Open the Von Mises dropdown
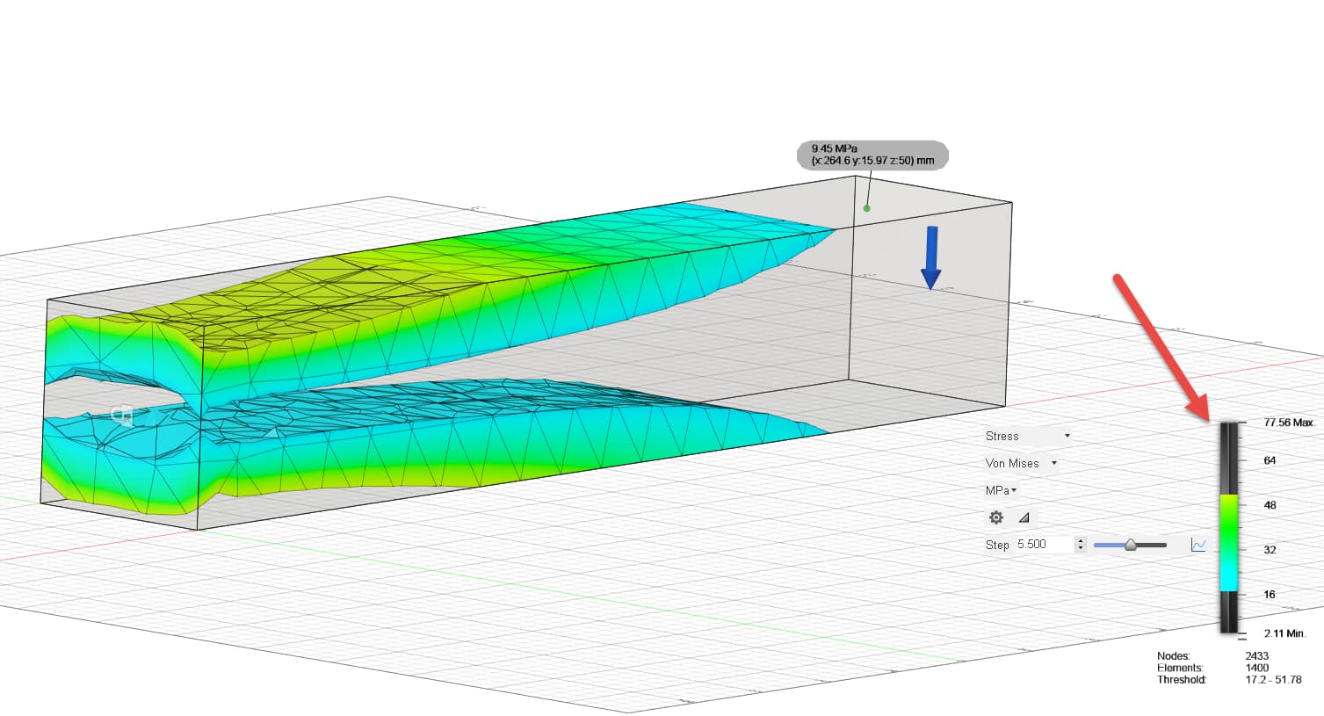1324x716 pixels. point(1021,463)
